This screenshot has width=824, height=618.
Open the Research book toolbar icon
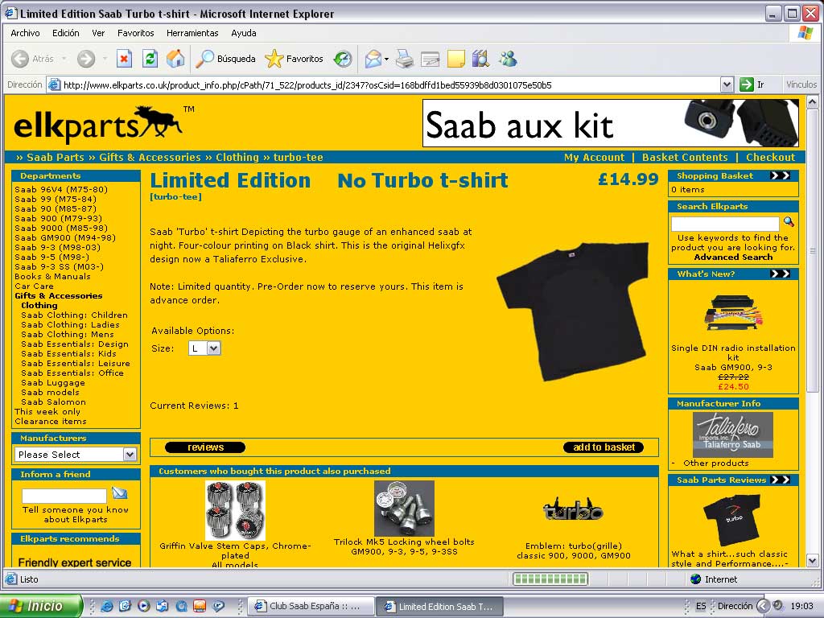(481, 59)
